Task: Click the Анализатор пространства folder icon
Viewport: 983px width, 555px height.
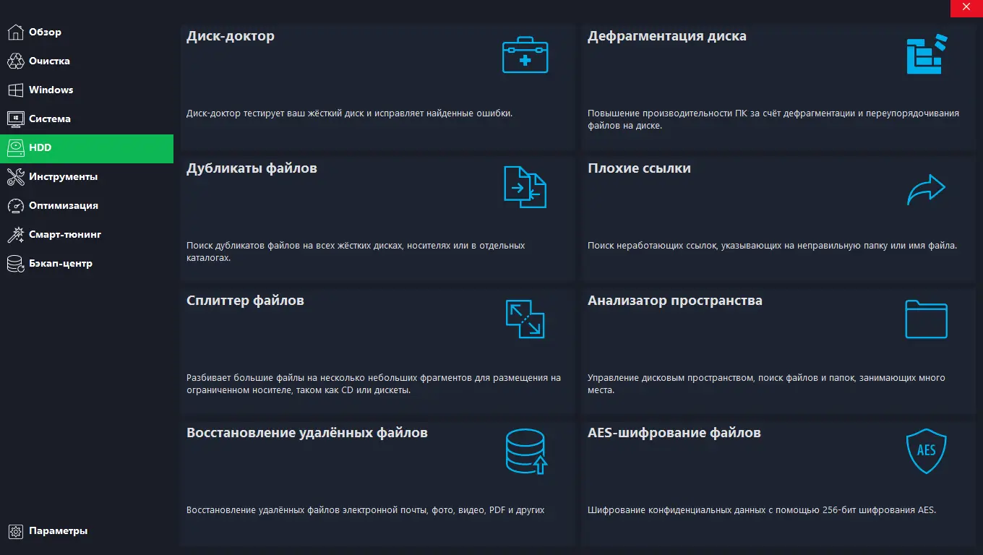Action: click(x=927, y=319)
